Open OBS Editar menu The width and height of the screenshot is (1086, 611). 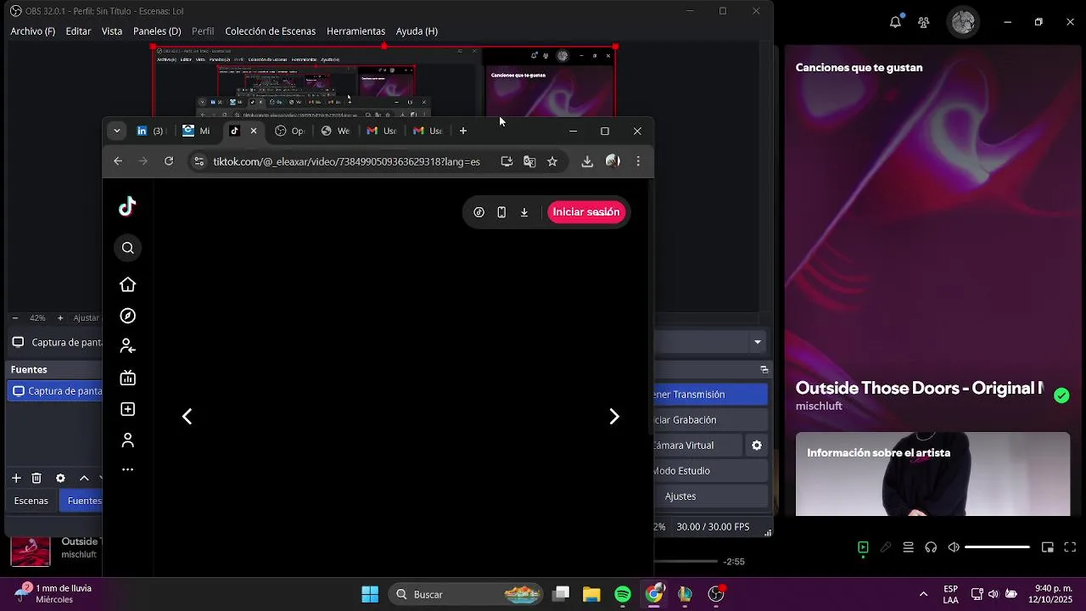[78, 31]
